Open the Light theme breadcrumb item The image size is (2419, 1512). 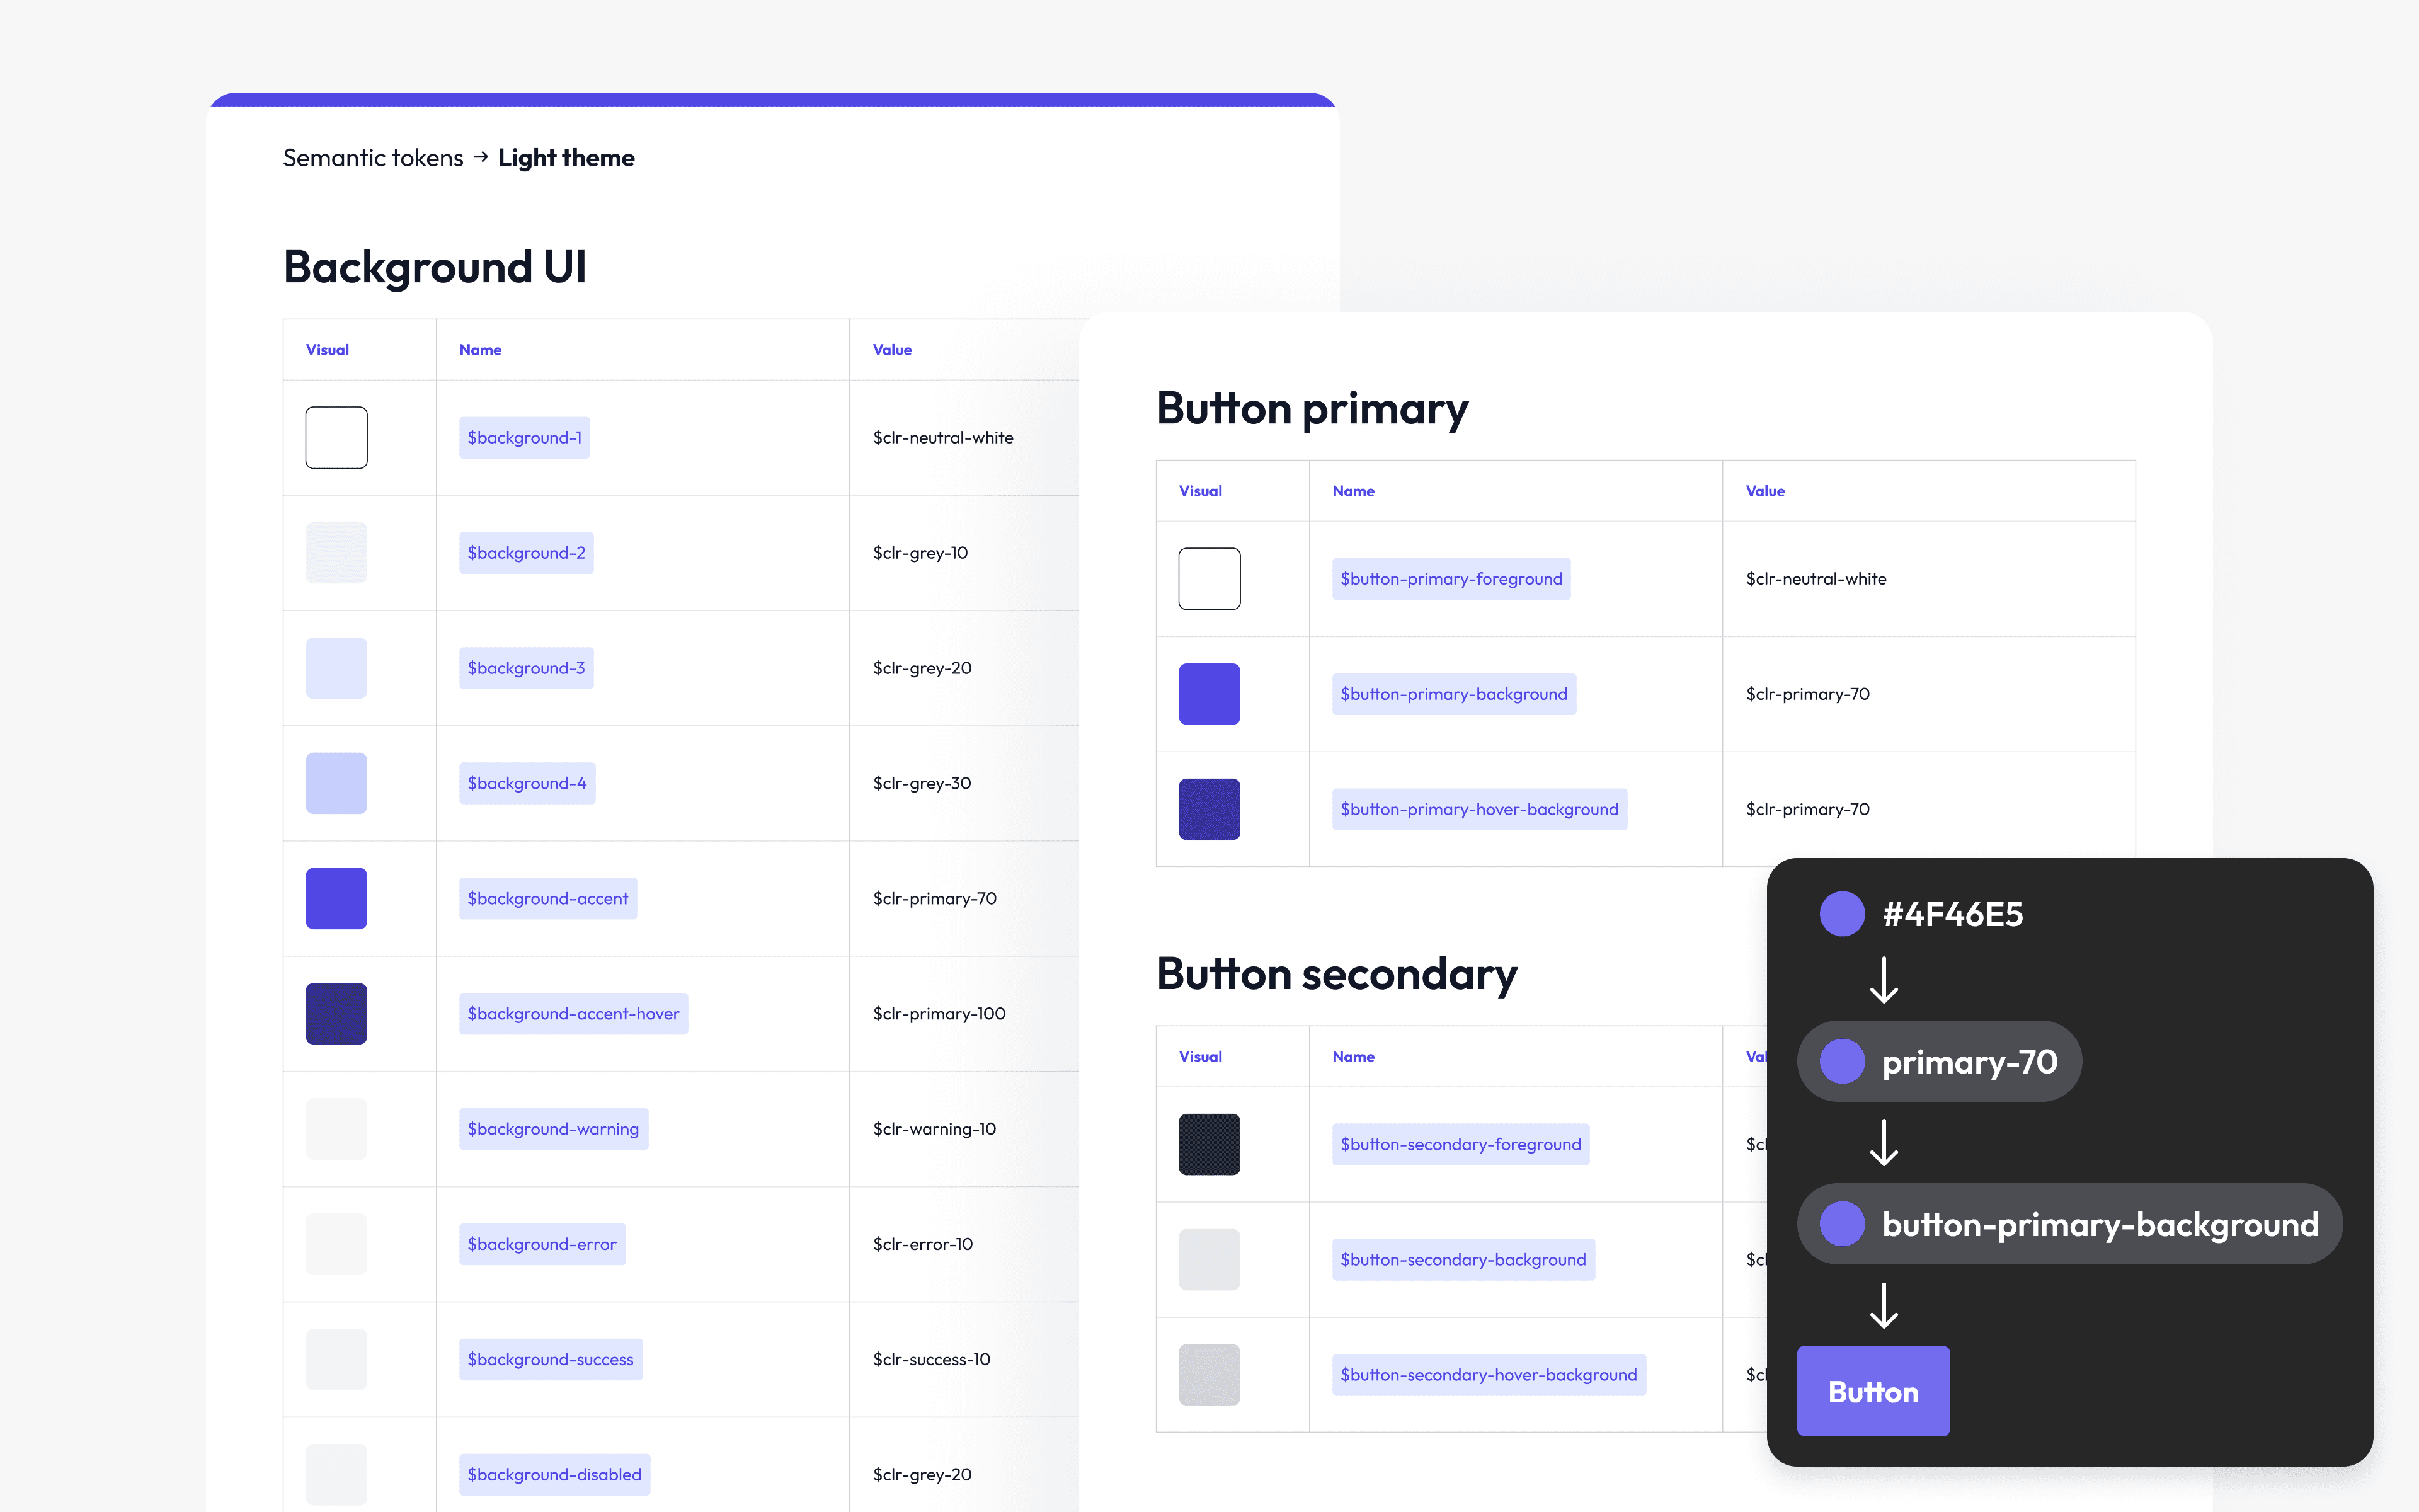click(x=566, y=158)
